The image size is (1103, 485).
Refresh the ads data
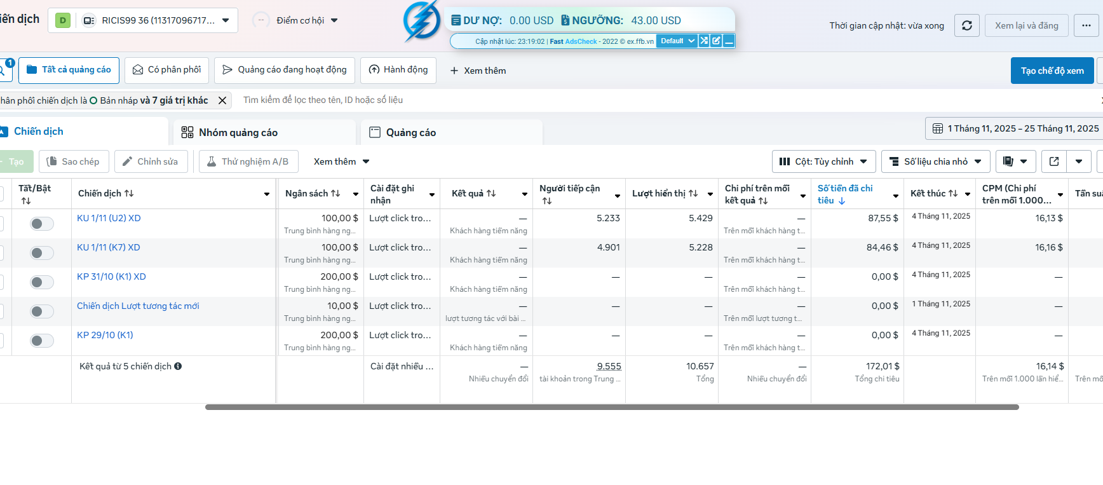click(x=967, y=25)
